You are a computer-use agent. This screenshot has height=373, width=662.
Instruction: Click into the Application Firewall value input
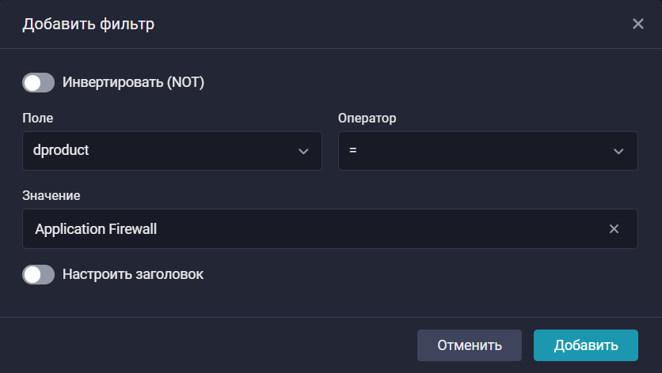coord(317,229)
